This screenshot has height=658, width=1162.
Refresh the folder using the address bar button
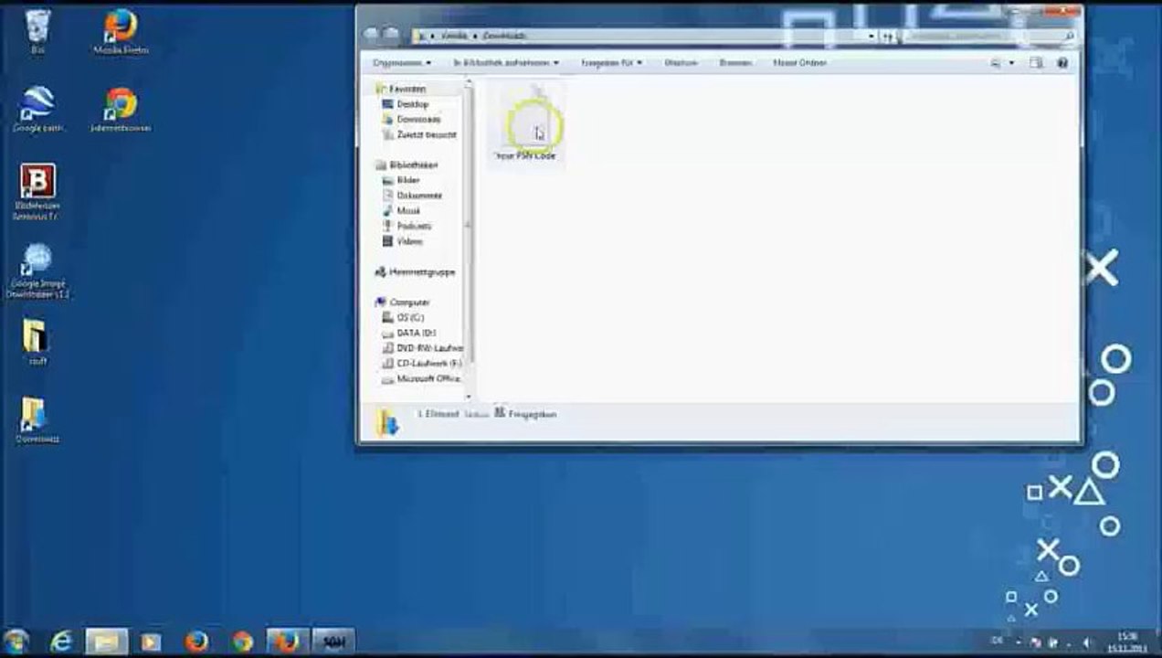tap(887, 36)
